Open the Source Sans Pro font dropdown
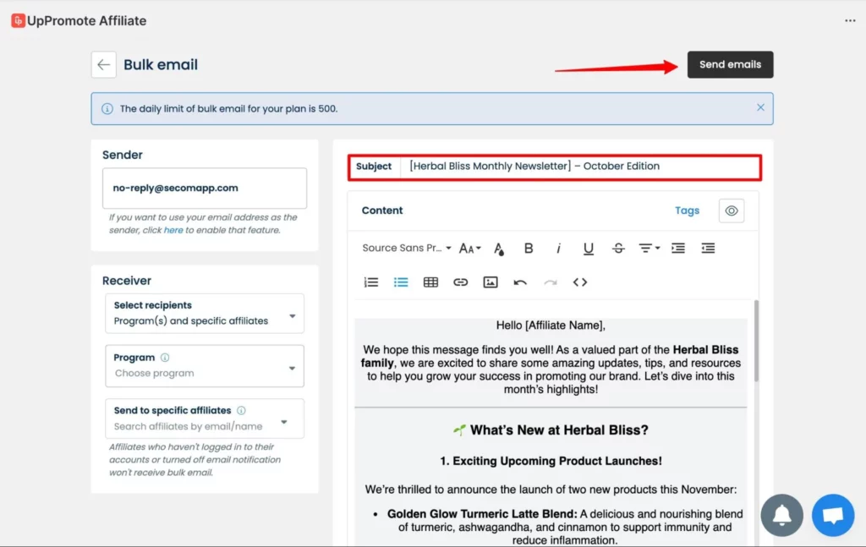This screenshot has width=866, height=547. (406, 249)
